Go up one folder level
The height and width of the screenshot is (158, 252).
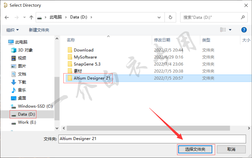(x=31, y=17)
